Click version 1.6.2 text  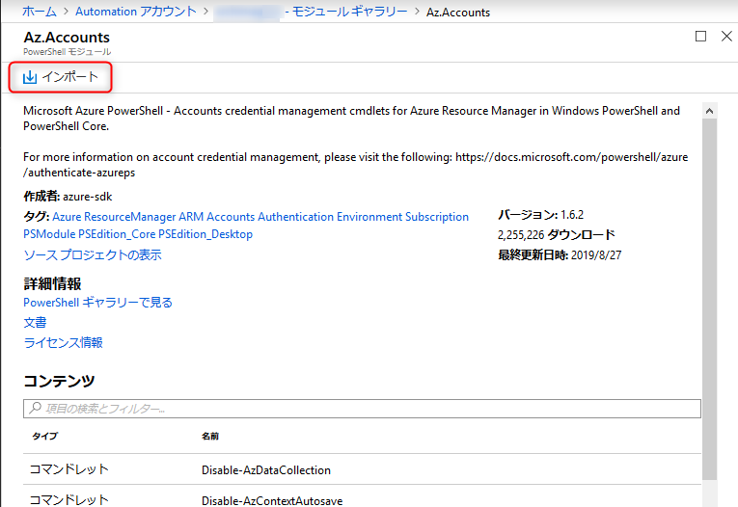pyautogui.click(x=541, y=215)
